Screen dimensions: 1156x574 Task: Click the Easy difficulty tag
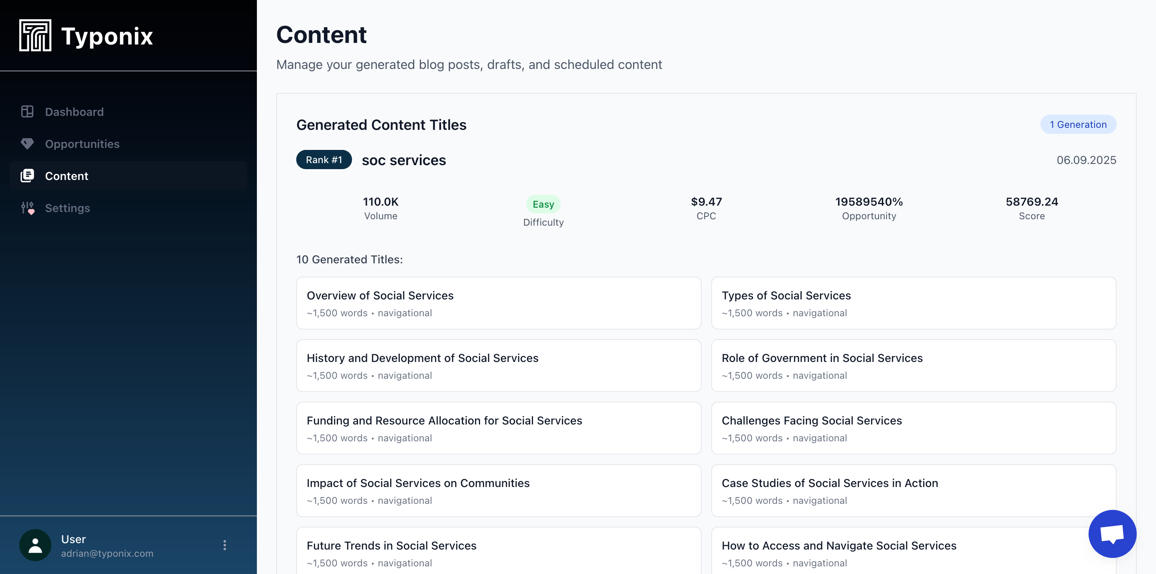(x=543, y=204)
